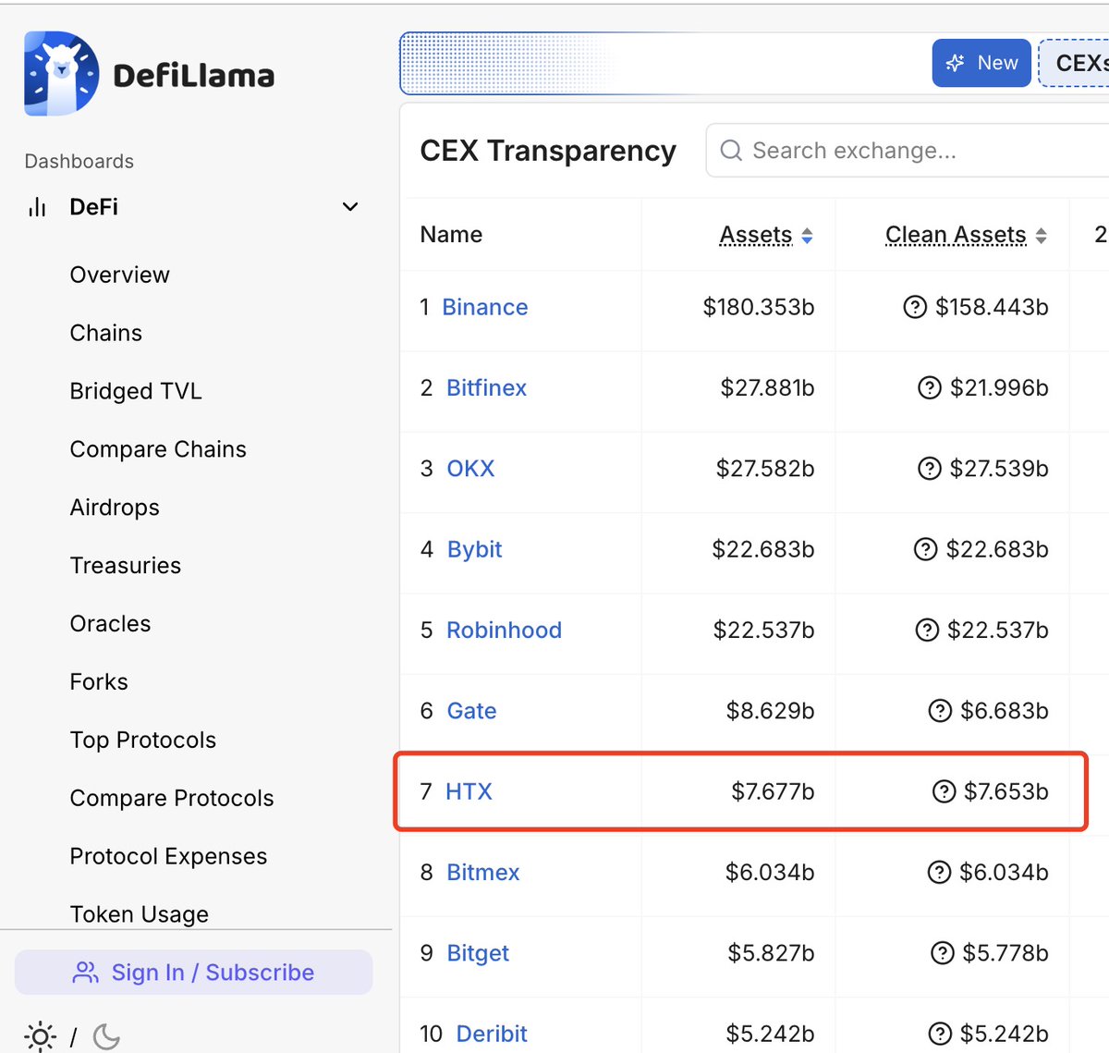The image size is (1109, 1053).
Task: Click the help icon beside HTX clean assets
Action: tap(944, 791)
